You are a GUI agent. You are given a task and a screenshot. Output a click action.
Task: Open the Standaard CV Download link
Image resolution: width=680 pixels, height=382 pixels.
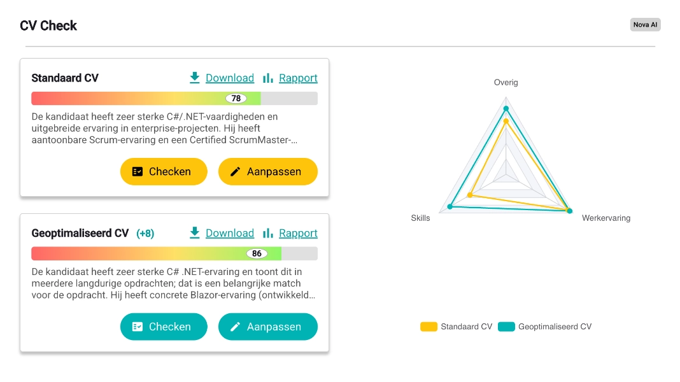(230, 78)
